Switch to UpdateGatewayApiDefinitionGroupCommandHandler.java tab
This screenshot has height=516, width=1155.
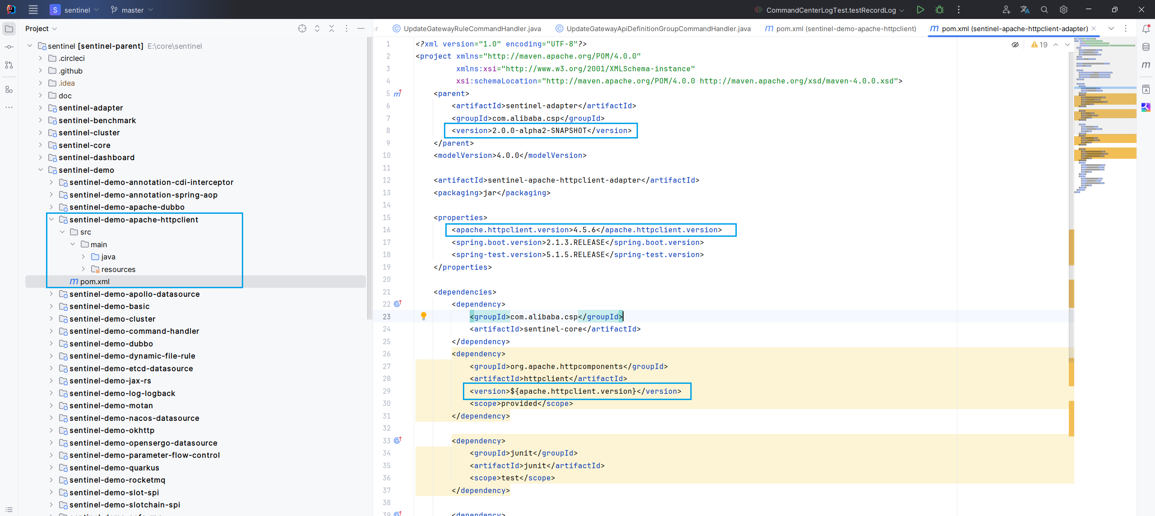coord(653,28)
